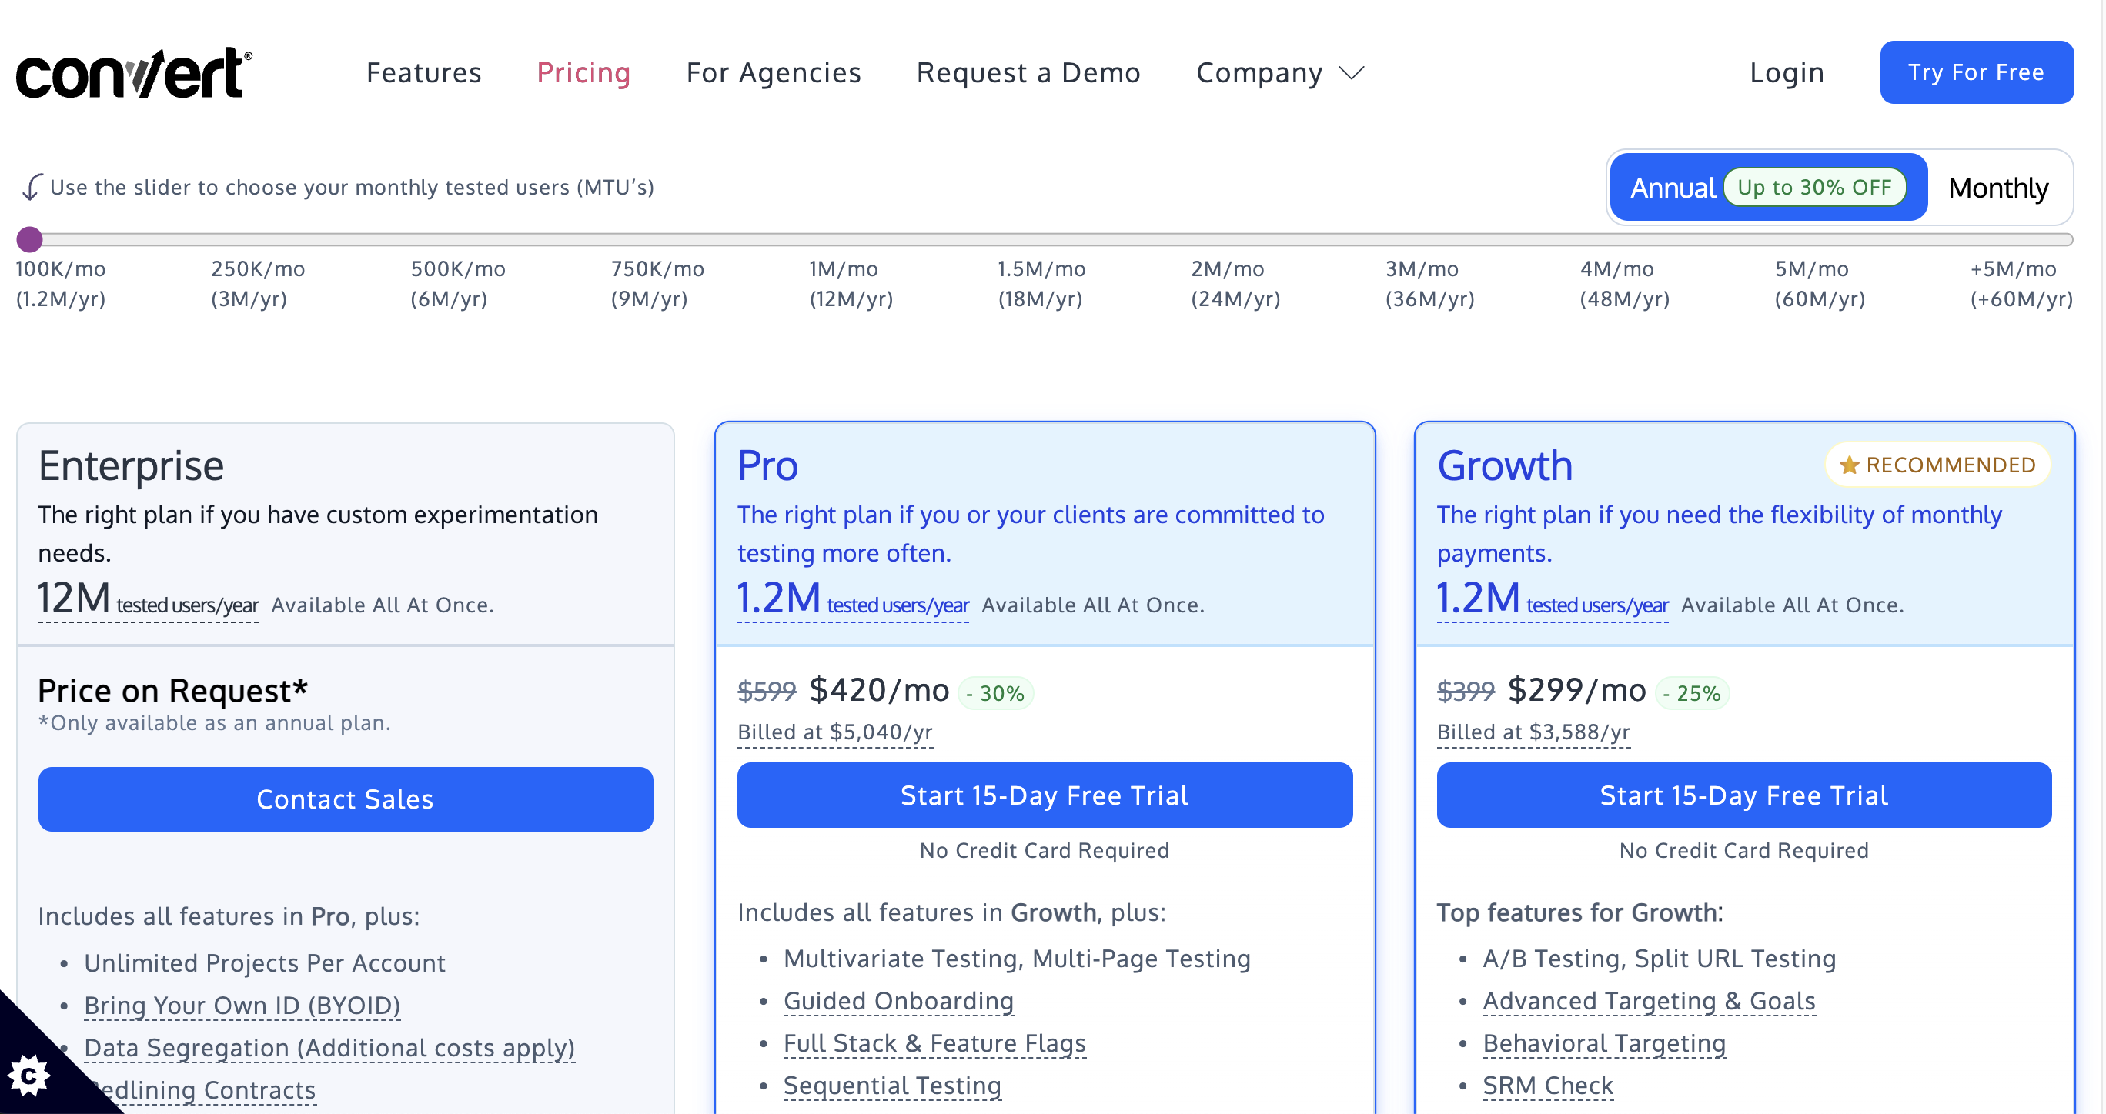Open the For Agencies page

[x=774, y=73]
